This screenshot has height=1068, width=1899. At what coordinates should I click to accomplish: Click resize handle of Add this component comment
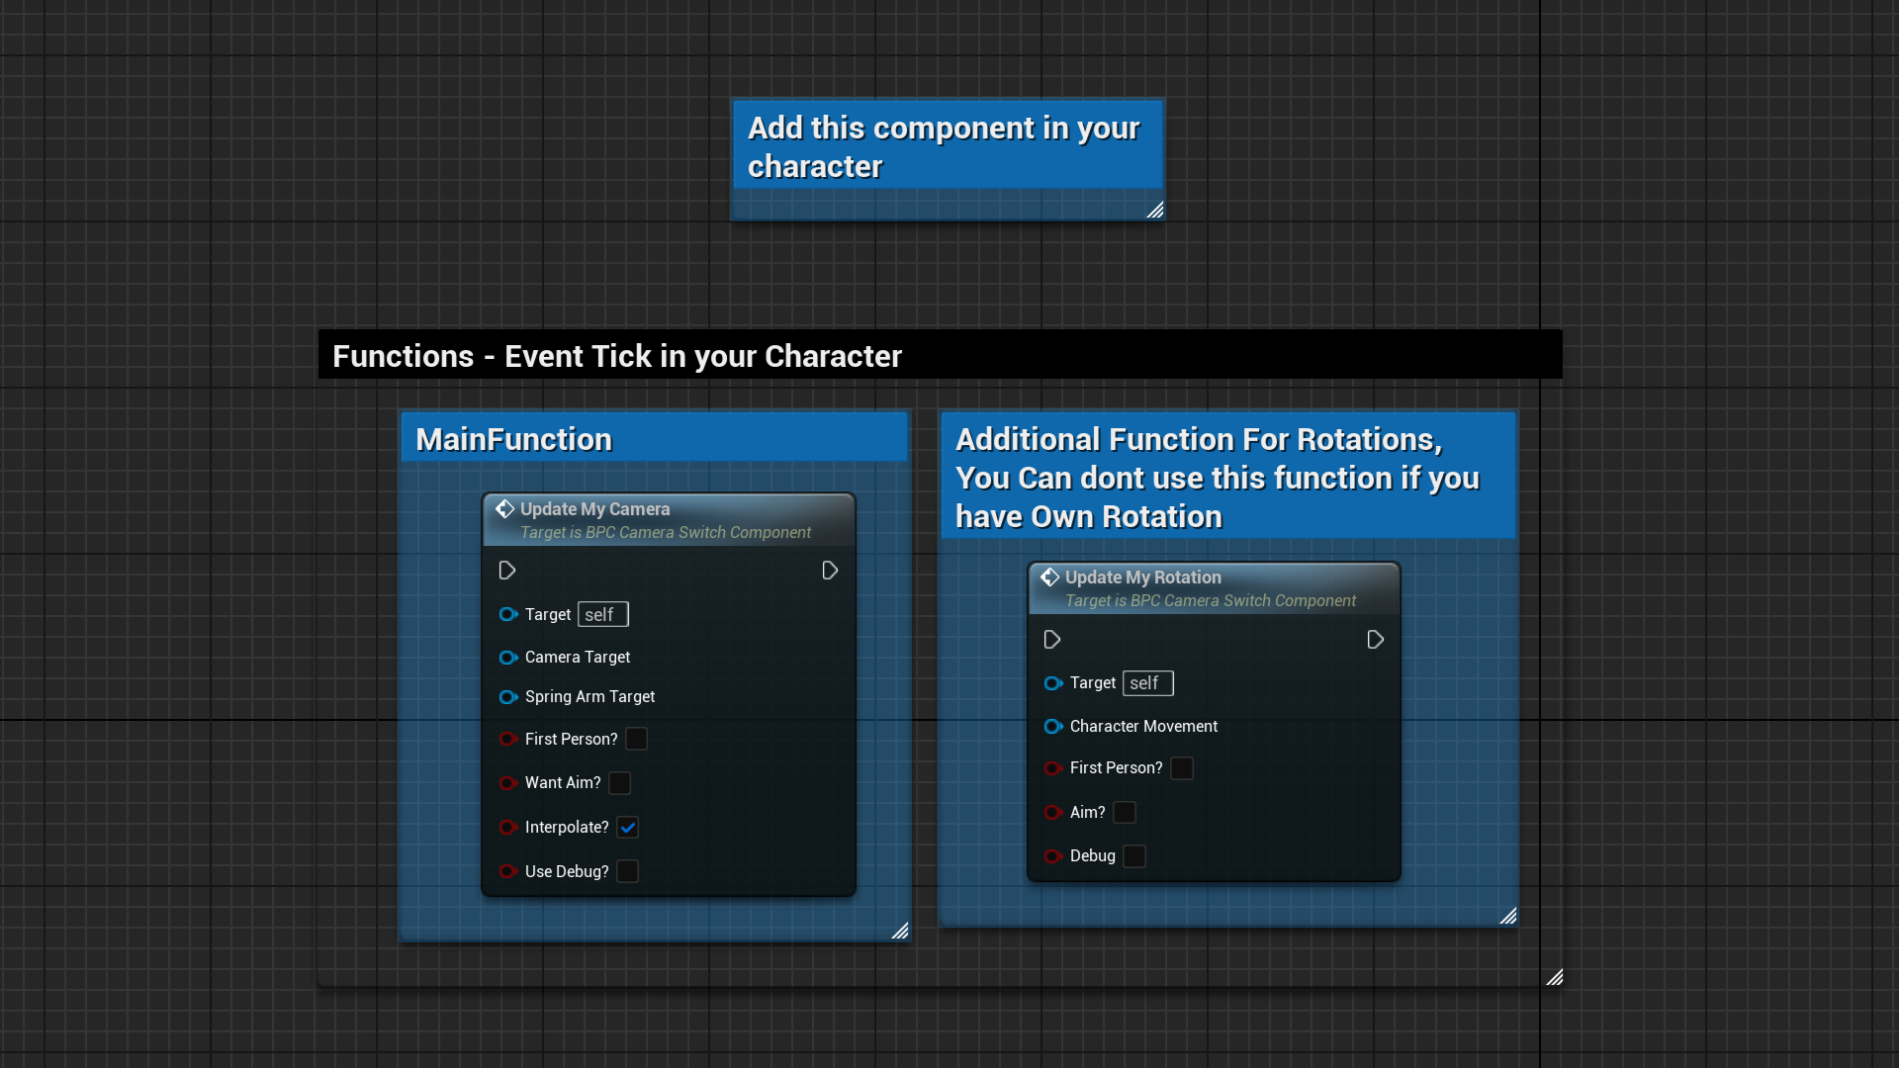pyautogui.click(x=1154, y=210)
